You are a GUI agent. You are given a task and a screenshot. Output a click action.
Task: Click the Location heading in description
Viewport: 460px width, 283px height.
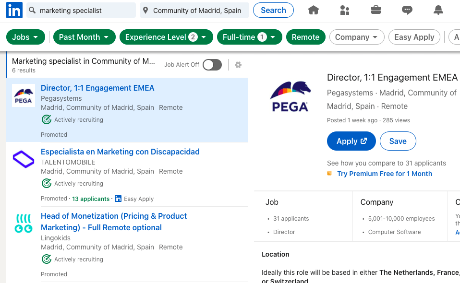[276, 254]
